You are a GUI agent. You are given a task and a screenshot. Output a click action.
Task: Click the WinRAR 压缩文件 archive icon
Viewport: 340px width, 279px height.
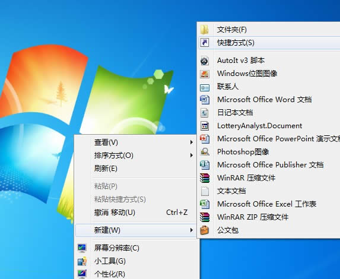click(x=205, y=178)
